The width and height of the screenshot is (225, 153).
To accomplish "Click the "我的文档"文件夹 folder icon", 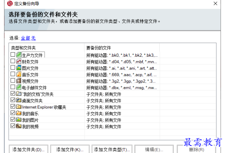I will tap(19, 94).
